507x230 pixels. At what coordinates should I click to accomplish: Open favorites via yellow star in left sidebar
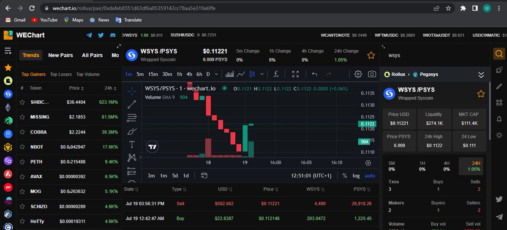click(x=8, y=67)
